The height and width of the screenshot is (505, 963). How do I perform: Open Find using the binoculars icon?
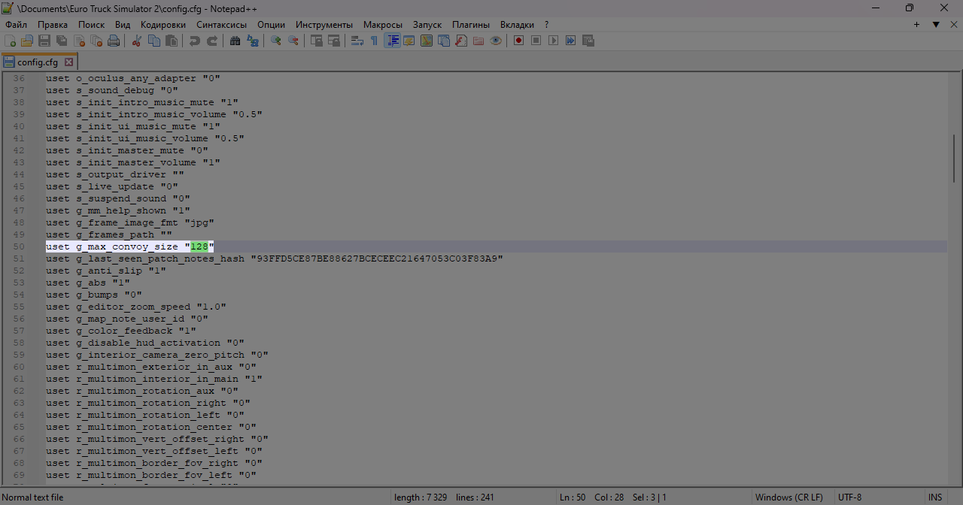click(235, 41)
